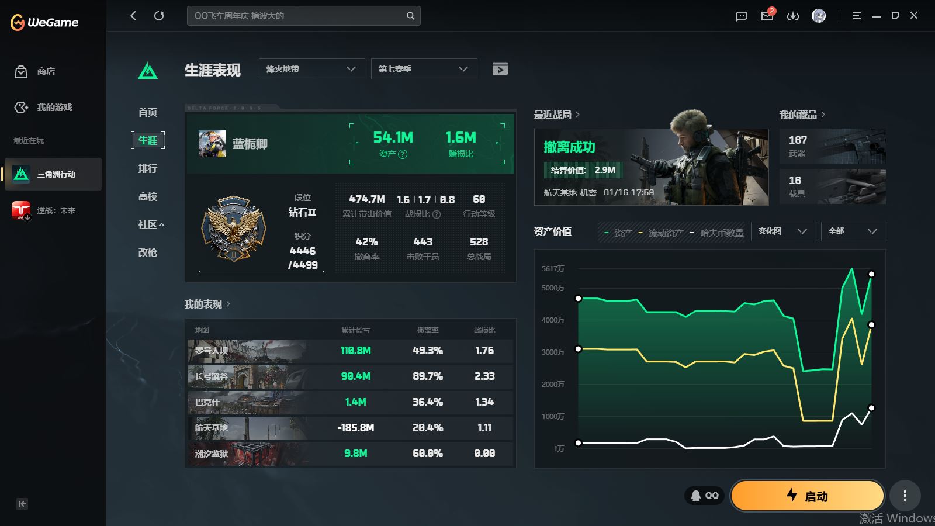The image size is (935, 526).
Task: Open the download manager icon
Action: (x=793, y=16)
